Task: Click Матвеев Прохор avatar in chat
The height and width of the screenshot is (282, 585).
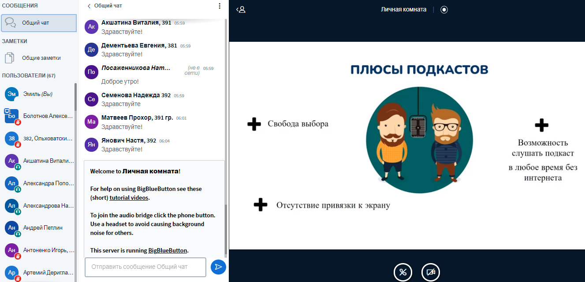Action: 91,122
